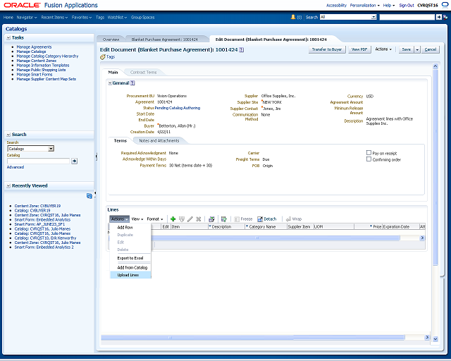This screenshot has height=361, width=451.
Task: Click the help icon beside page title
Action: (x=241, y=50)
